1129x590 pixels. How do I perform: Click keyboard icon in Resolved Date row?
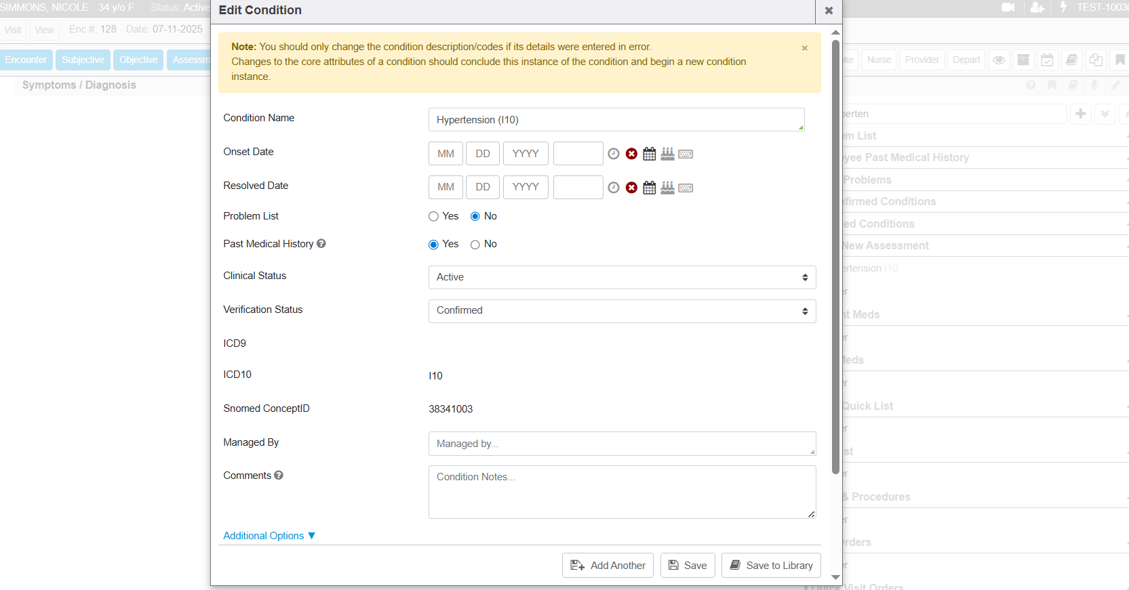coord(686,188)
